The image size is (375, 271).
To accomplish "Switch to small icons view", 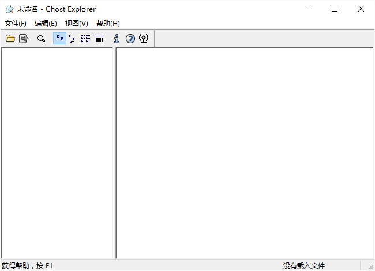I will pos(73,39).
